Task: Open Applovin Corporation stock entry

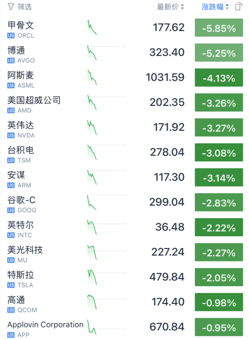Action: [x=45, y=325]
